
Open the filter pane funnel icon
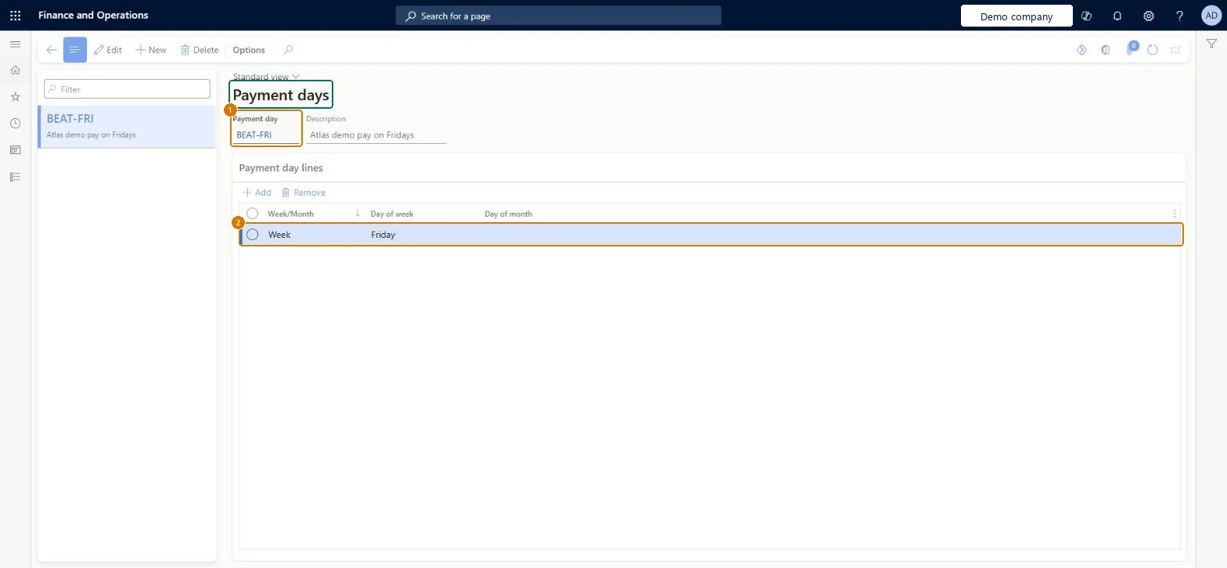1211,45
